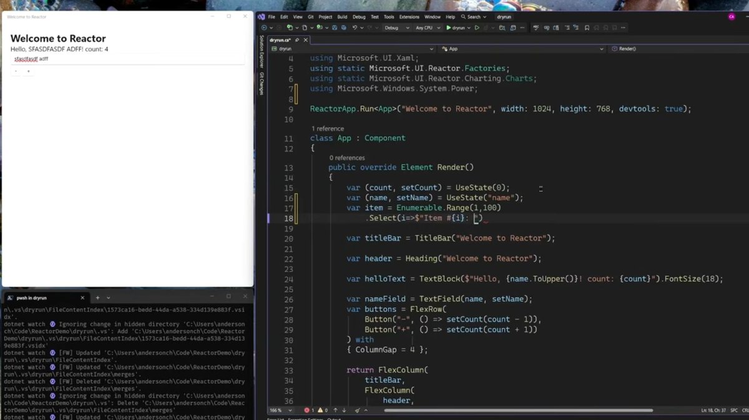749x420 pixels.
Task: Click the code cleanup broom icon
Action: click(358, 410)
